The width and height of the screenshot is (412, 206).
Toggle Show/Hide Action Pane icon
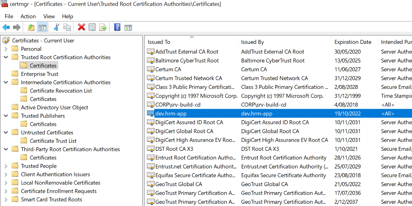pyautogui.click(x=128, y=27)
